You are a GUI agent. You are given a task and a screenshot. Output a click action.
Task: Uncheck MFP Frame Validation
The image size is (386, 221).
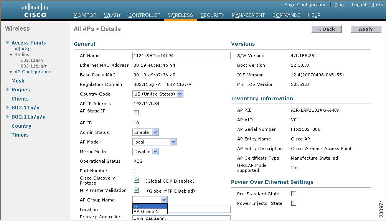tap(136, 190)
